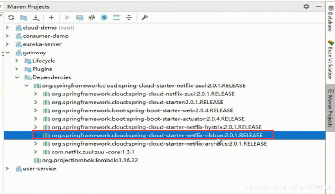Screen dimensions: 335x194
Task: Click the Add Maven Projects plus icon
Action: [x=51, y=17]
